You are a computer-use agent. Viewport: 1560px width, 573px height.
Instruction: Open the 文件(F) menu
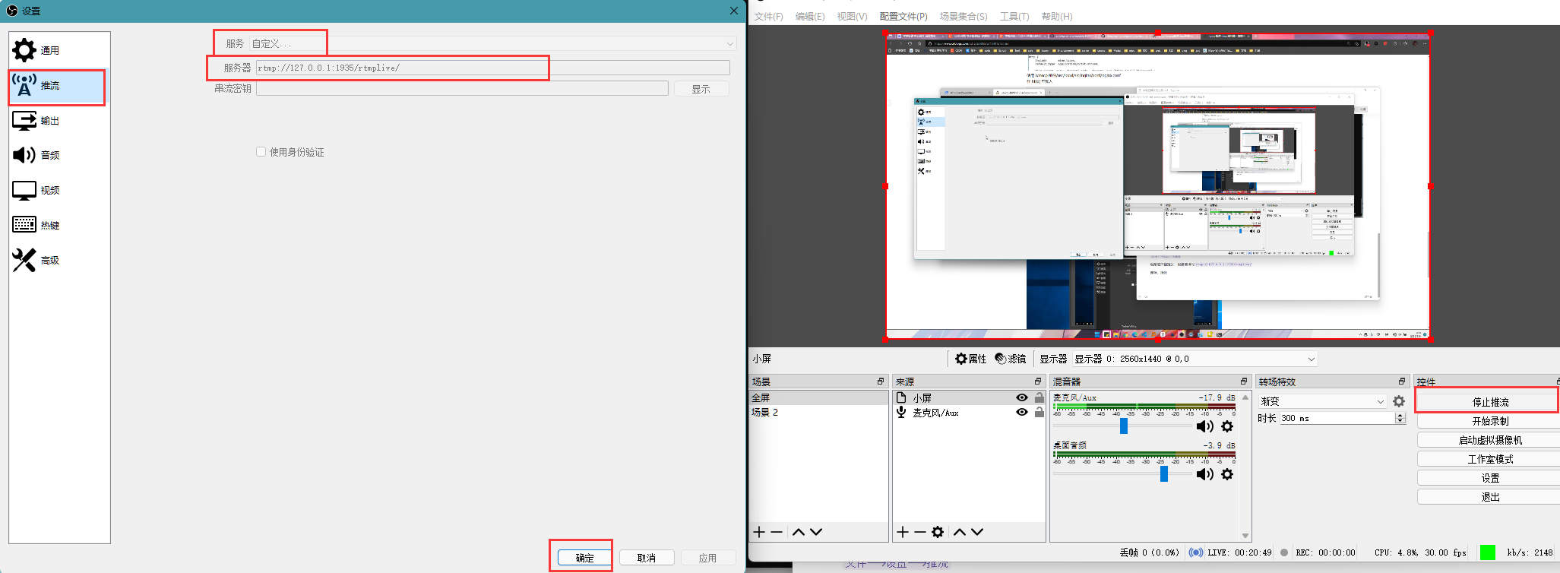768,16
